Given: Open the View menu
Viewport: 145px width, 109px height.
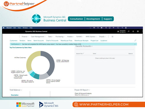Looking at the screenshot, I should coord(19,28).
